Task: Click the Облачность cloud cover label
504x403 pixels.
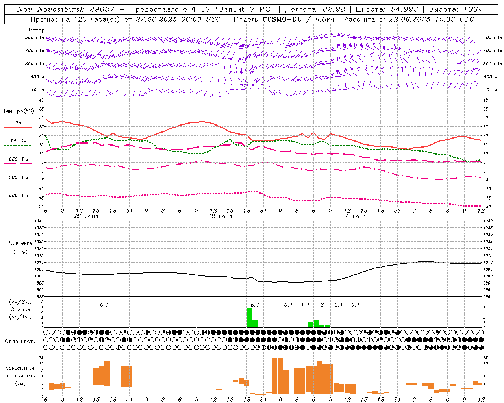Action: pyautogui.click(x=20, y=342)
